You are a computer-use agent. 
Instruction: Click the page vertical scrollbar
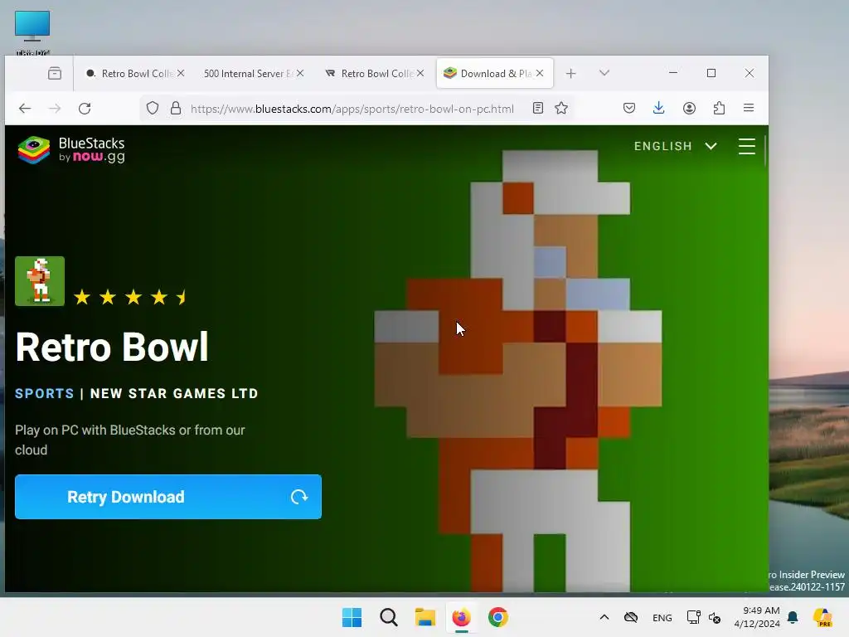click(x=765, y=151)
